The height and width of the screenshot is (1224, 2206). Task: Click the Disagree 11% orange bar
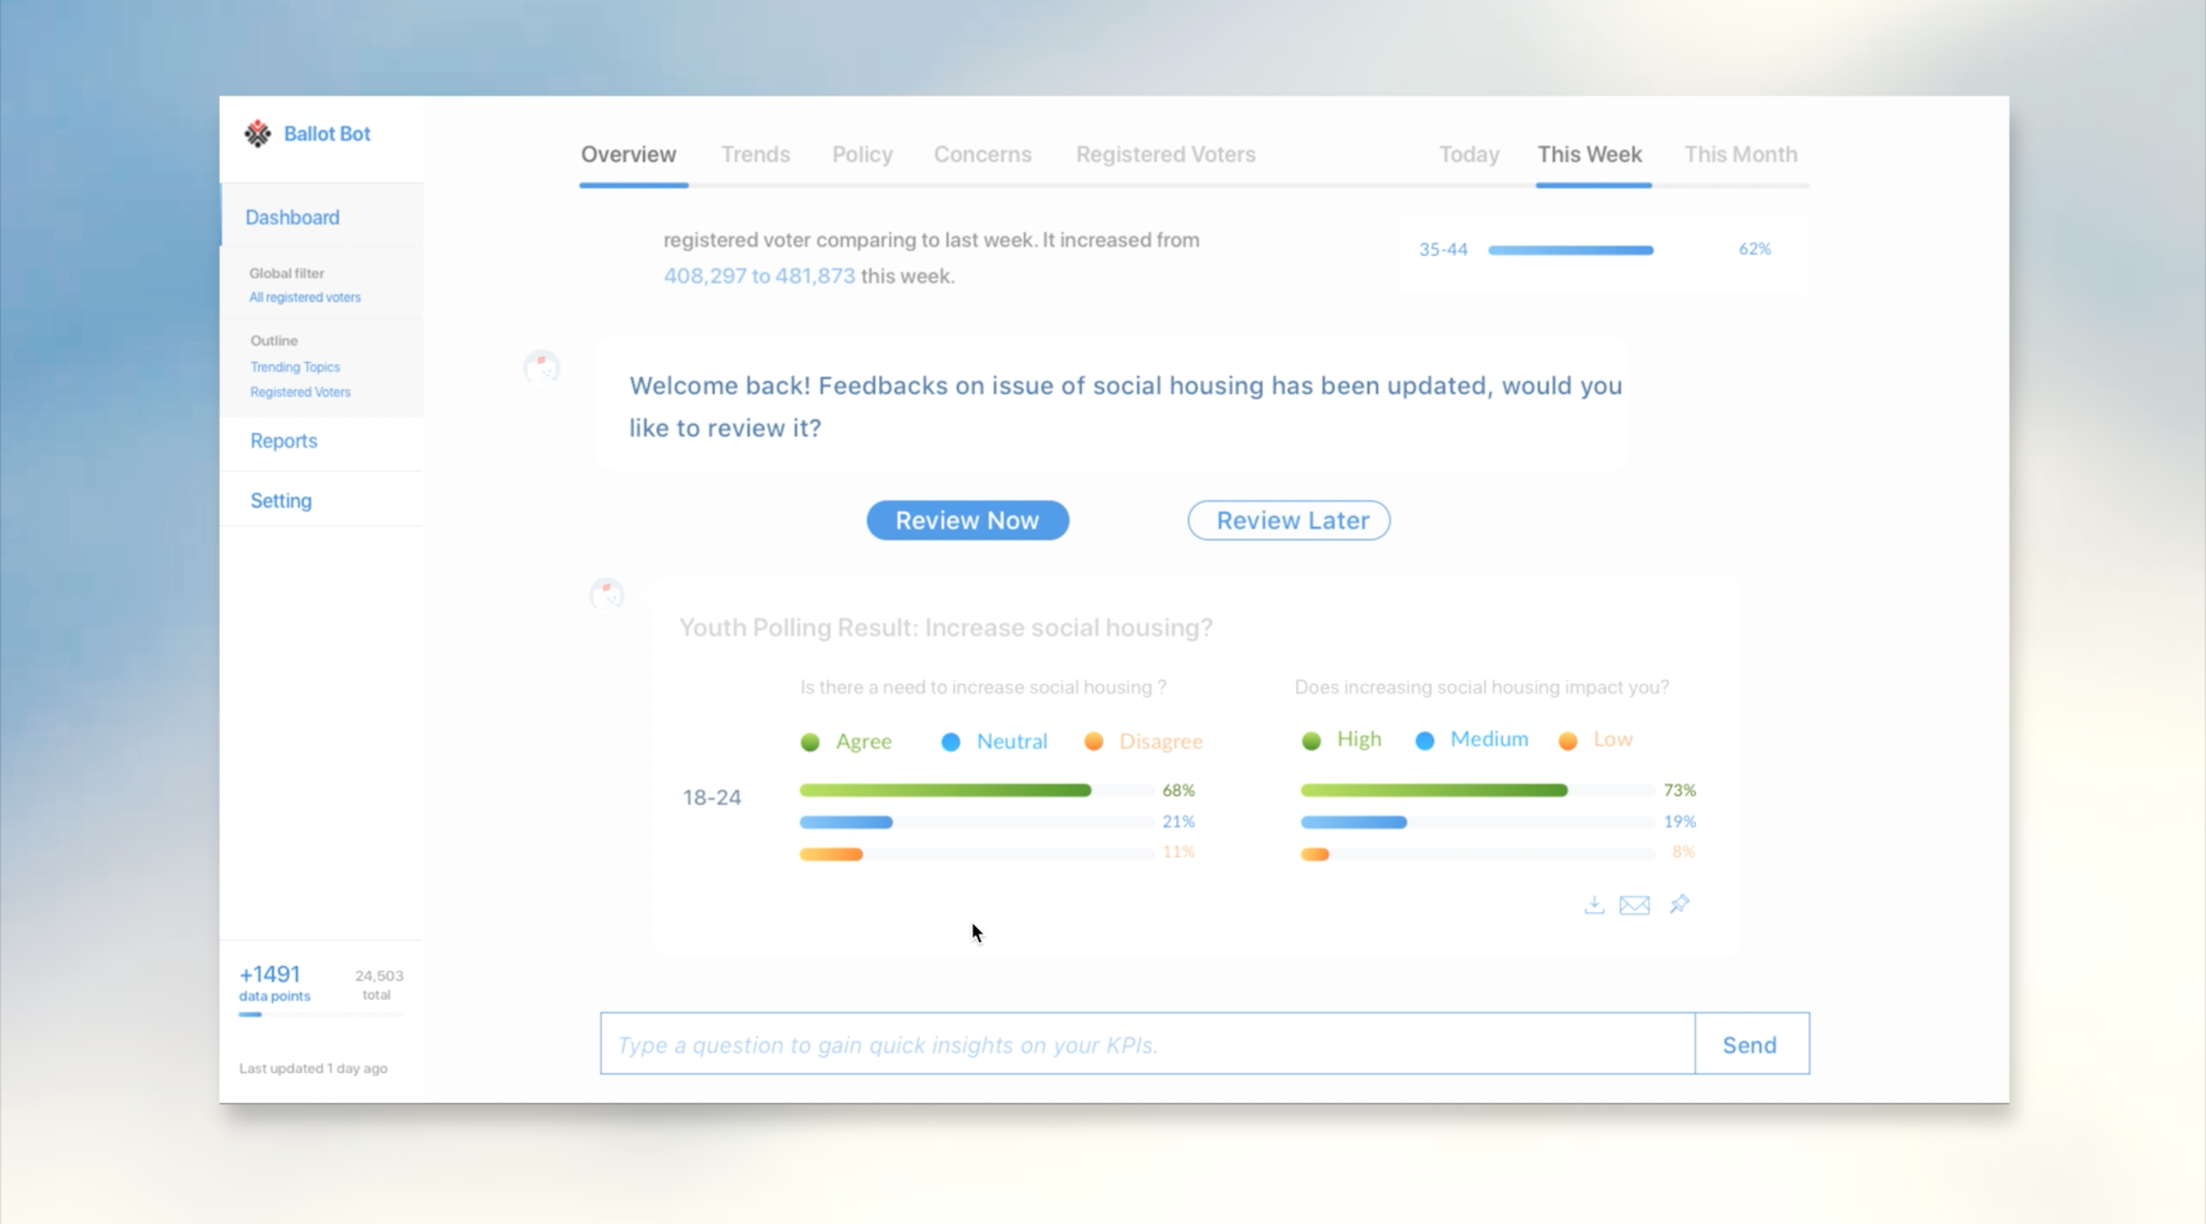coord(831,854)
